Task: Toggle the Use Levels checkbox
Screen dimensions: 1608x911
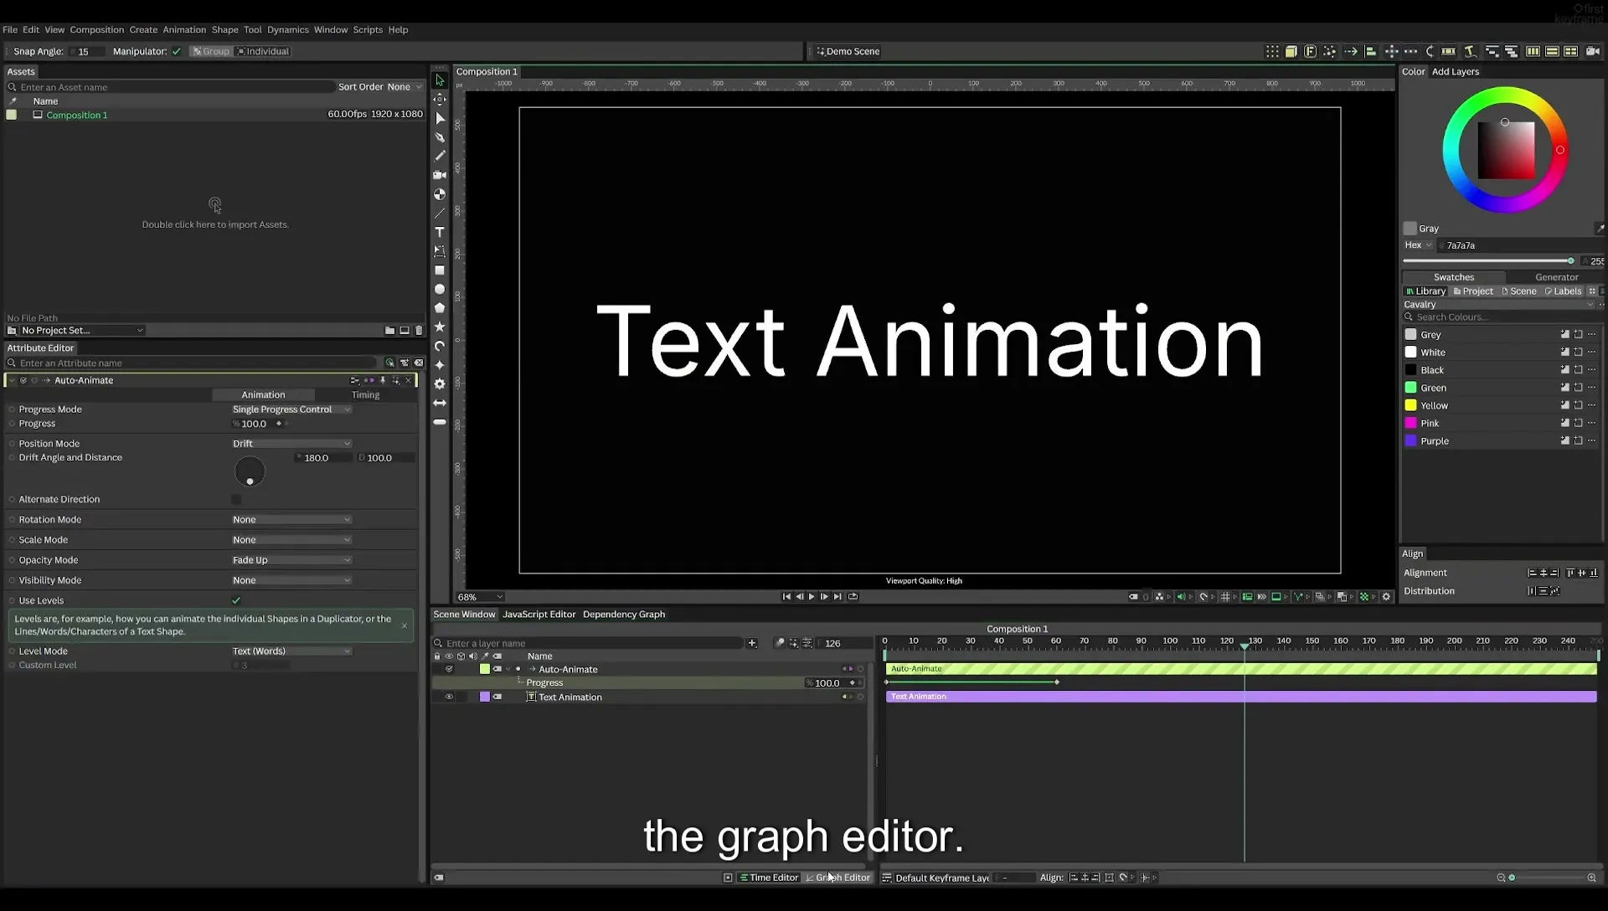Action: tap(236, 600)
